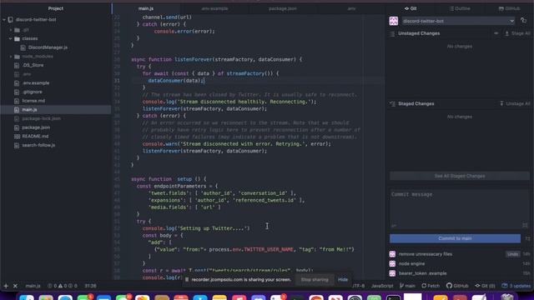Select the Project tab in left dock

tap(56, 8)
